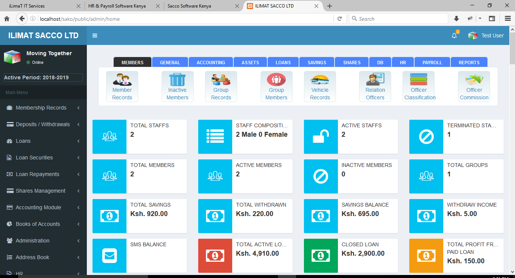Open the Group Members icon

(276, 80)
